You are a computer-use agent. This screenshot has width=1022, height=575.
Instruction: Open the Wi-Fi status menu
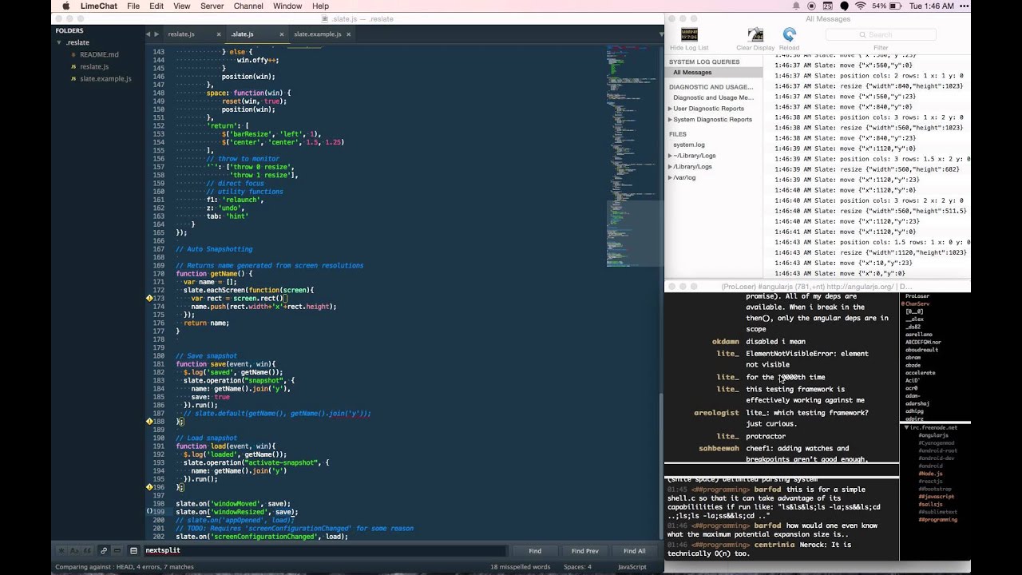coord(861,6)
